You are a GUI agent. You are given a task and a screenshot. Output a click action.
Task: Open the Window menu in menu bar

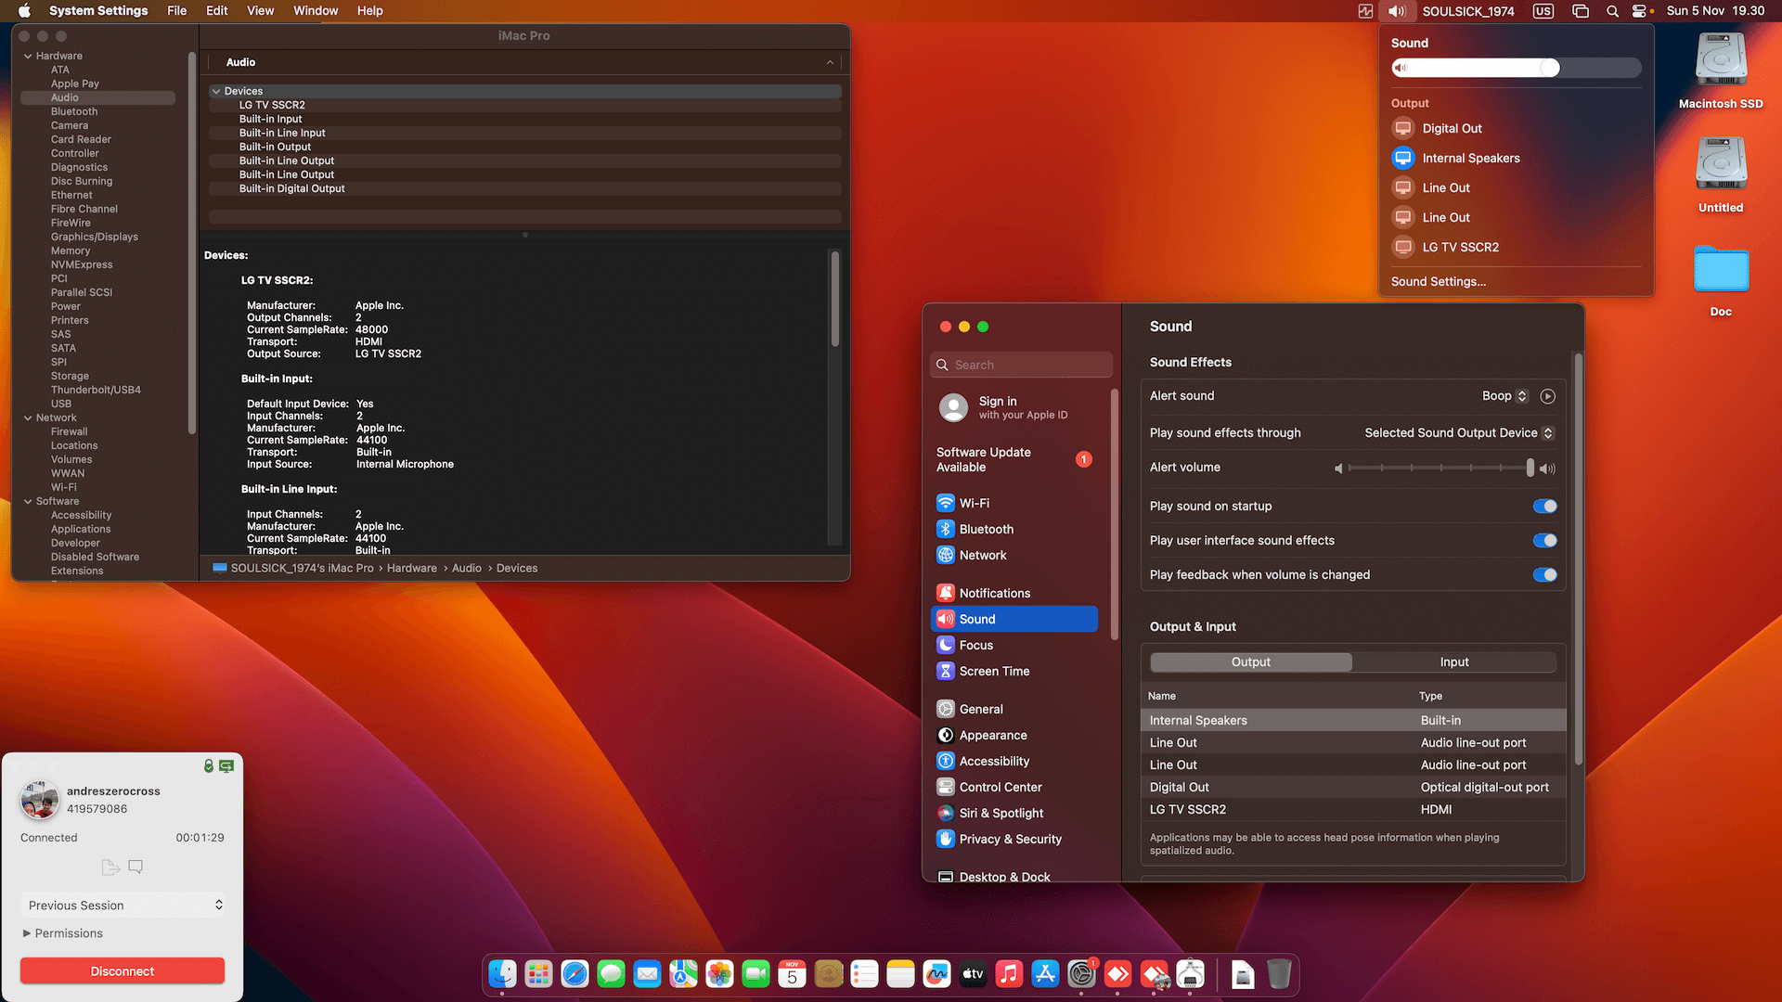(316, 11)
